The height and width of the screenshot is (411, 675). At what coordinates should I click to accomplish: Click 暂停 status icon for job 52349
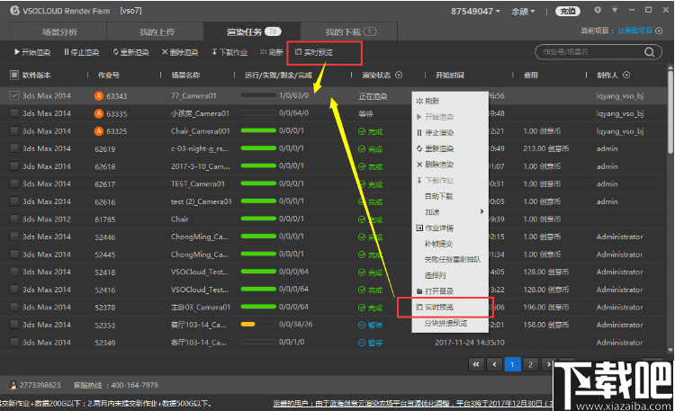click(362, 343)
